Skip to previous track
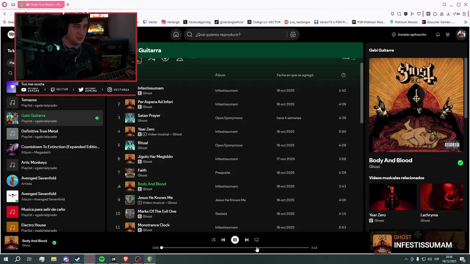Screen dimensions: 470x264 click(x=223, y=240)
